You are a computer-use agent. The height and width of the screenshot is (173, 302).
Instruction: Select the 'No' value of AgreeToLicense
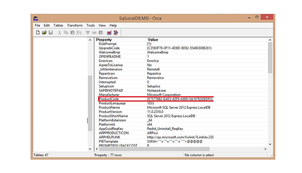click(x=149, y=65)
